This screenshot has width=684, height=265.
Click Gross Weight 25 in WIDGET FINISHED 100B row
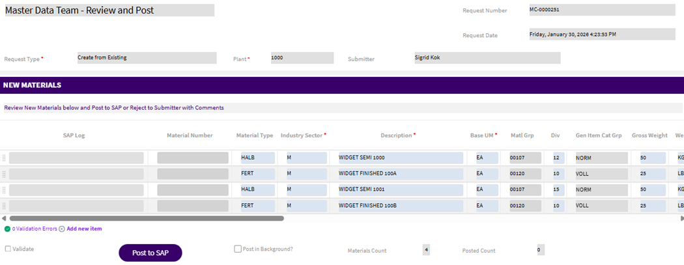click(653, 206)
